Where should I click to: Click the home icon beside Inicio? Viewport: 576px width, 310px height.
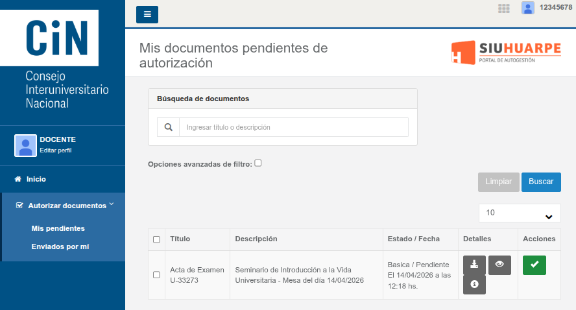[x=18, y=179]
